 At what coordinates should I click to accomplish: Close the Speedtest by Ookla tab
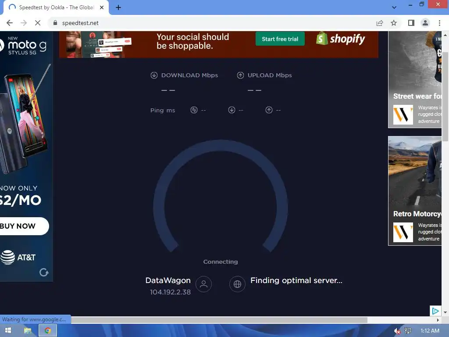click(x=102, y=7)
